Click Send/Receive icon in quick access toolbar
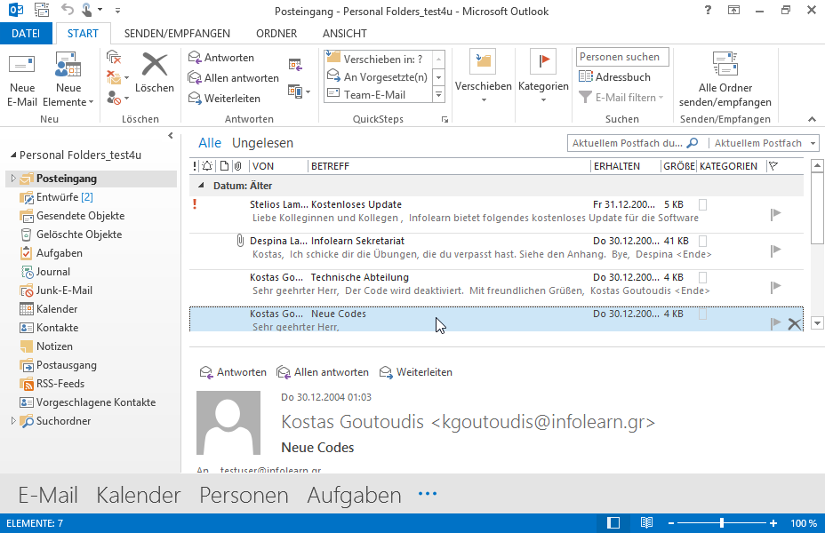 41,10
